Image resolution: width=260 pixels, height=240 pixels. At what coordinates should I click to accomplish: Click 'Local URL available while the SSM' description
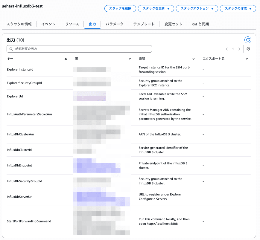[x=163, y=96]
